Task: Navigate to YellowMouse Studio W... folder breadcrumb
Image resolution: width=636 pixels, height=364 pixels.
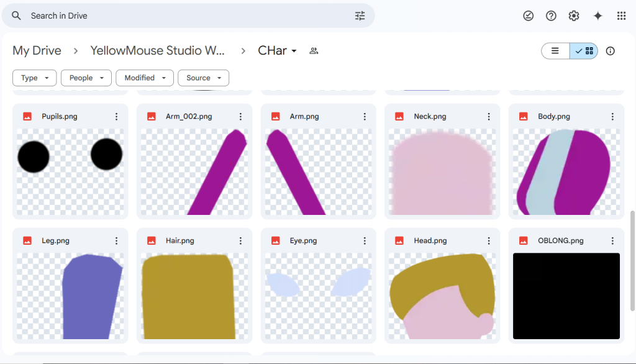Action: 157,51
